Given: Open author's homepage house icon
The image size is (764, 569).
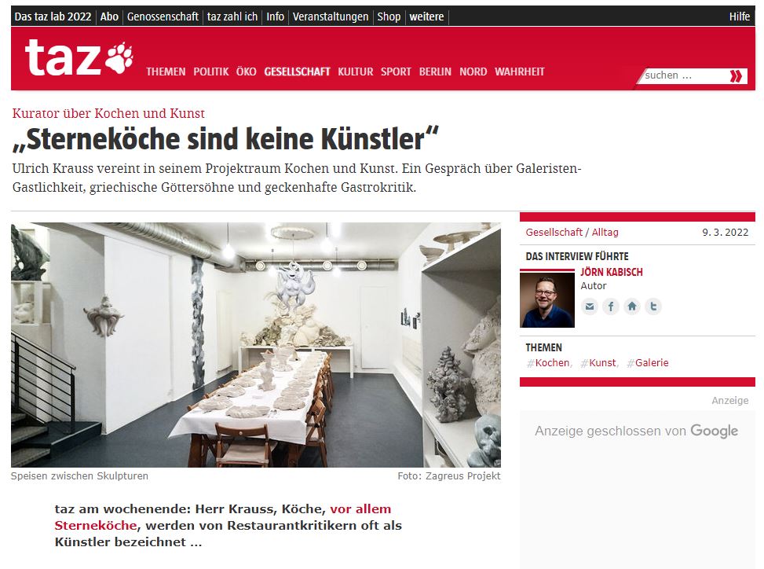Looking at the screenshot, I should pyautogui.click(x=632, y=307).
